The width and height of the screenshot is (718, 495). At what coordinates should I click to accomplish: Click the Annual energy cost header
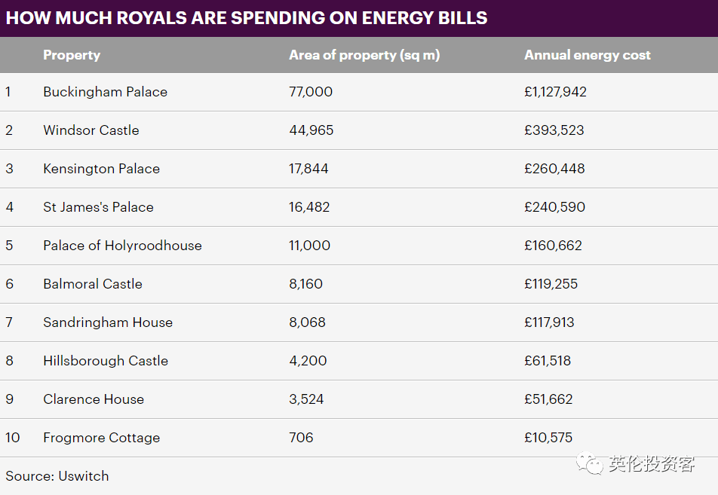pyautogui.click(x=588, y=55)
